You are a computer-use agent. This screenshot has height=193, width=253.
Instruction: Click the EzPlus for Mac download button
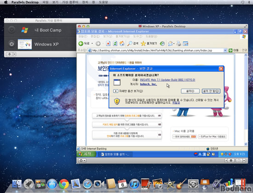[x=213, y=136]
